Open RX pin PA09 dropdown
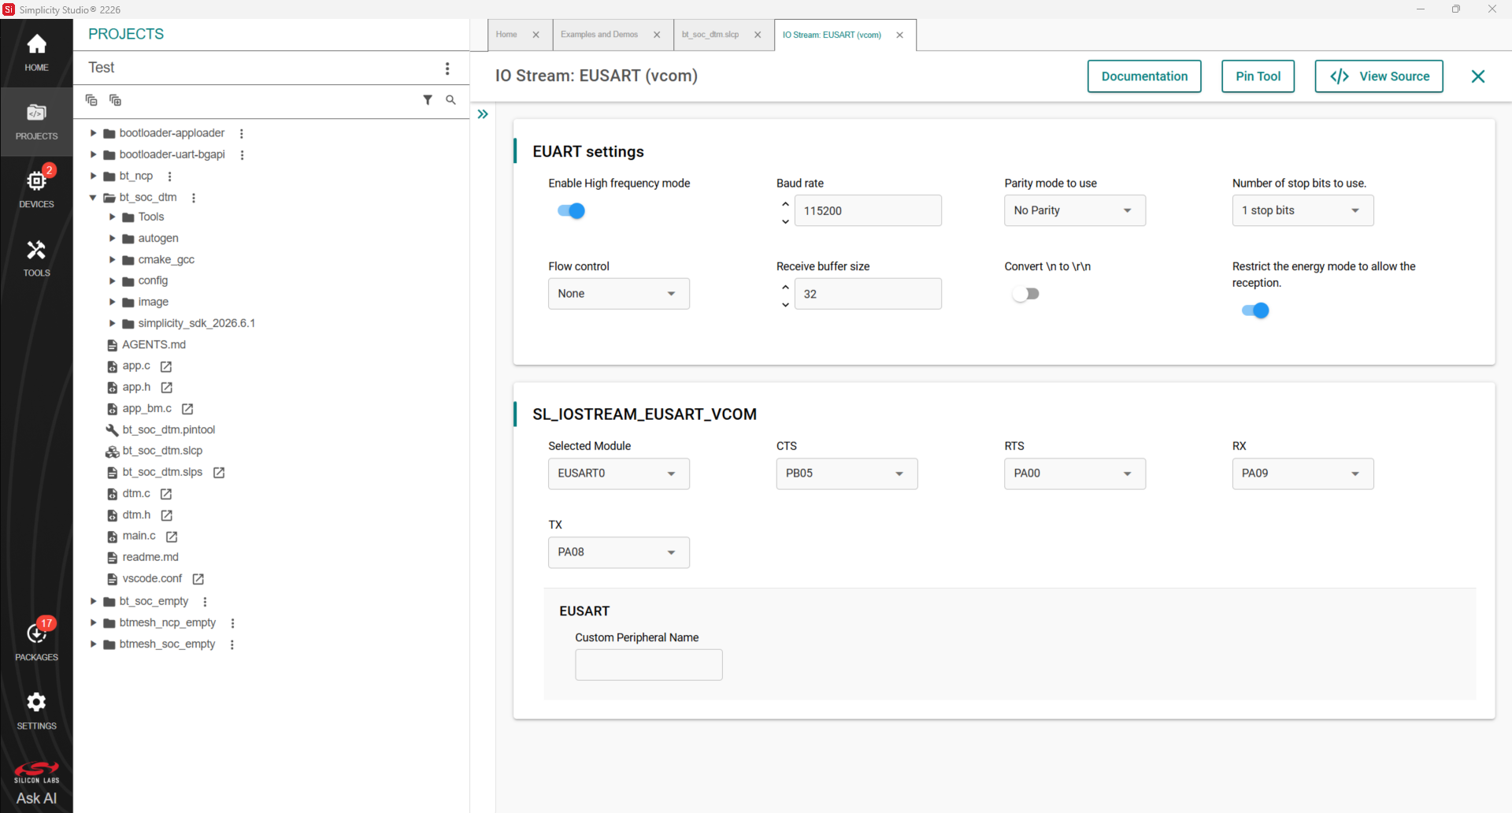 click(x=1303, y=473)
